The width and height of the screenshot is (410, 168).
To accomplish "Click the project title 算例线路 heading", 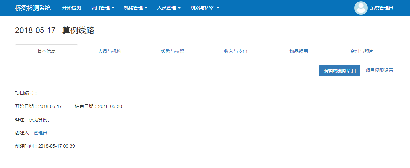I will 78,30.
